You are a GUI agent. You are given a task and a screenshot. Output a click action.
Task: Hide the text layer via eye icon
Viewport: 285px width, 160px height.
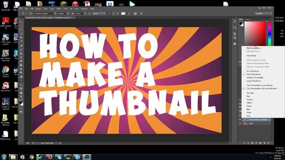240,120
